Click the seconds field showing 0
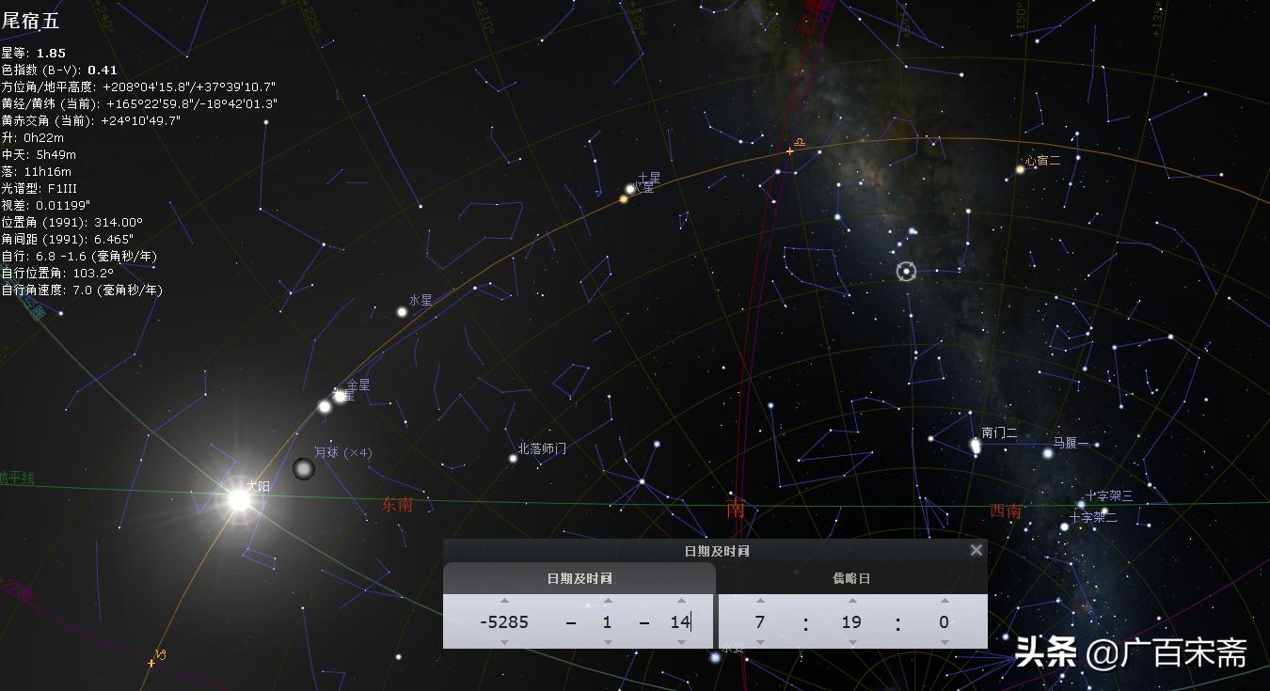 tap(945, 621)
